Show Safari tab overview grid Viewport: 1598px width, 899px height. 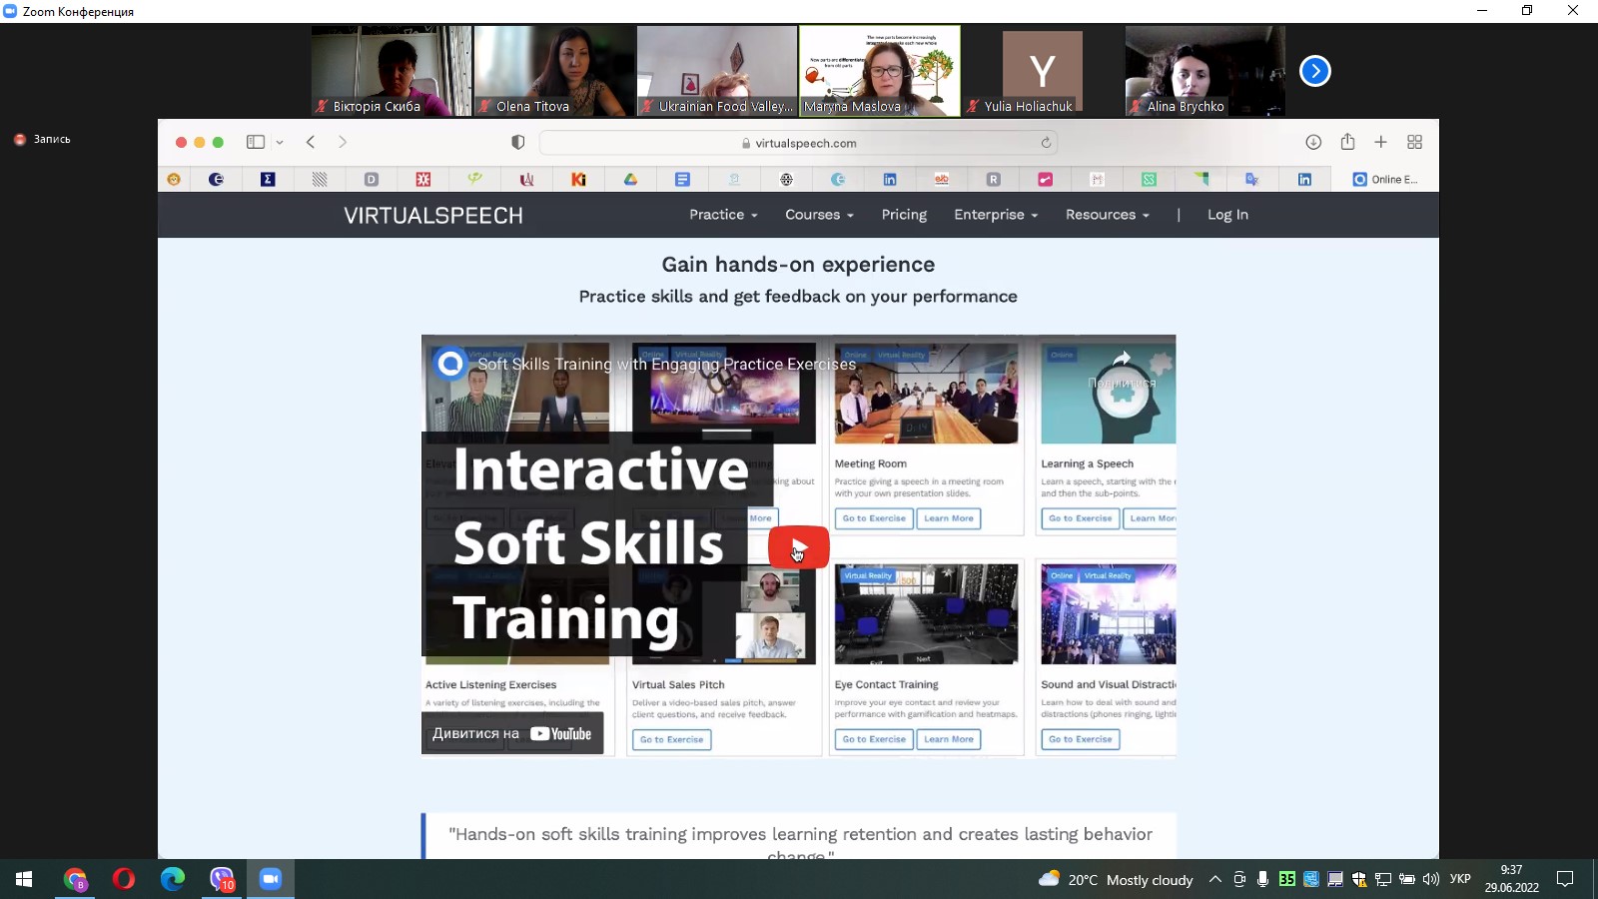coord(1414,142)
